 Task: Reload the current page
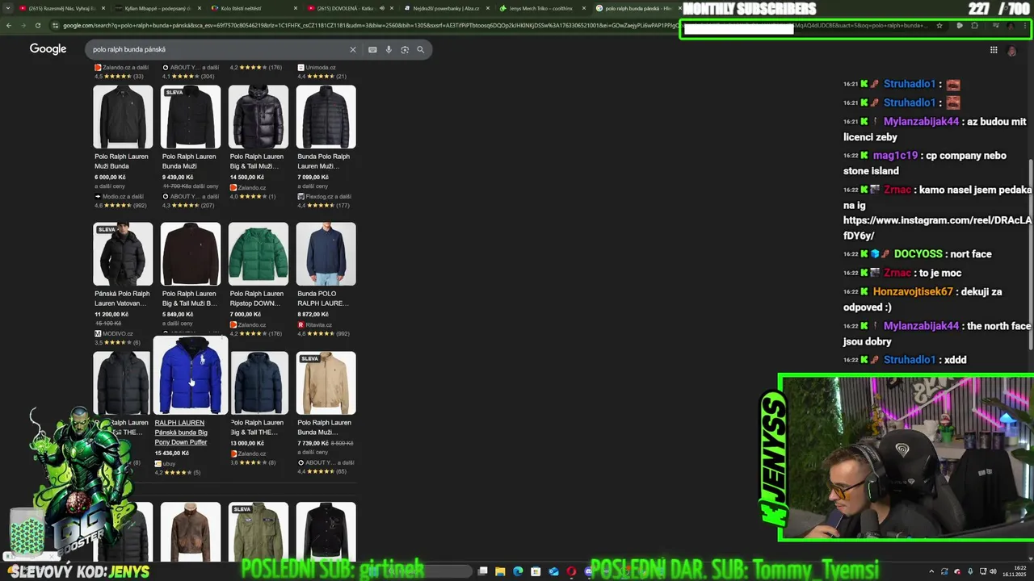pyautogui.click(x=37, y=25)
